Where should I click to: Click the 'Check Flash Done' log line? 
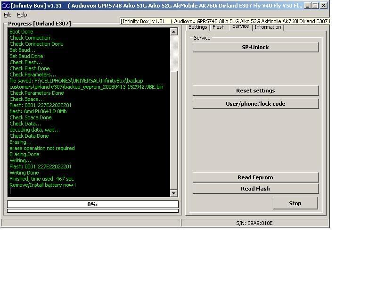(30, 68)
